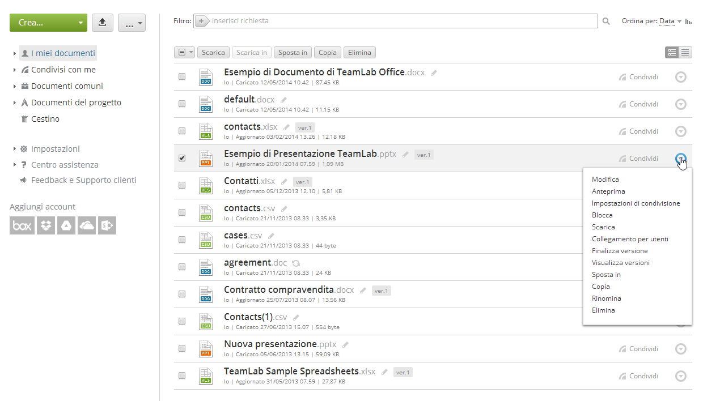703x401 pixels.
Task: Click ver.1 badge beside Contatti.xlsx
Action: click(303, 182)
